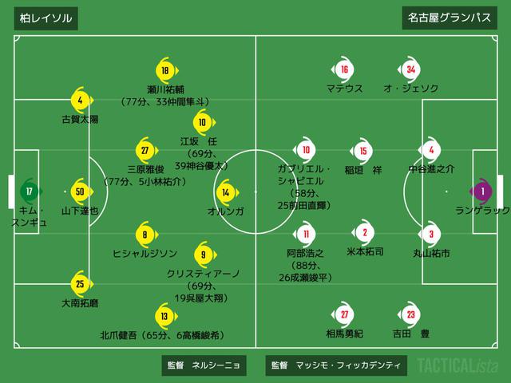Select Nagoya number 16 Mateus marker
The width and height of the screenshot is (511, 383).
click(x=343, y=69)
